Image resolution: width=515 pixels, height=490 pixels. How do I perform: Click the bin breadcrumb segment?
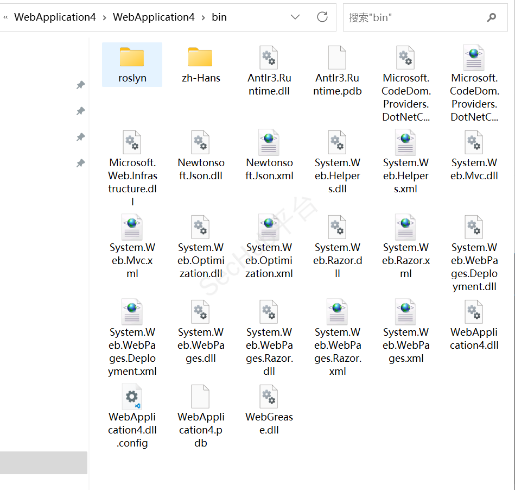point(219,17)
